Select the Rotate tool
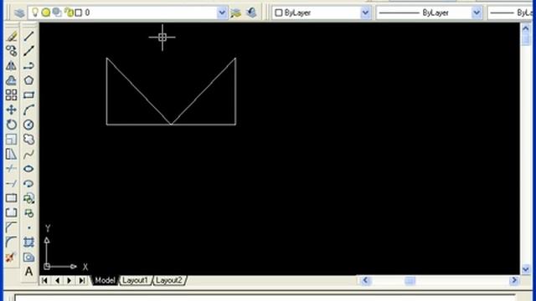The image size is (536, 301). tap(11, 125)
